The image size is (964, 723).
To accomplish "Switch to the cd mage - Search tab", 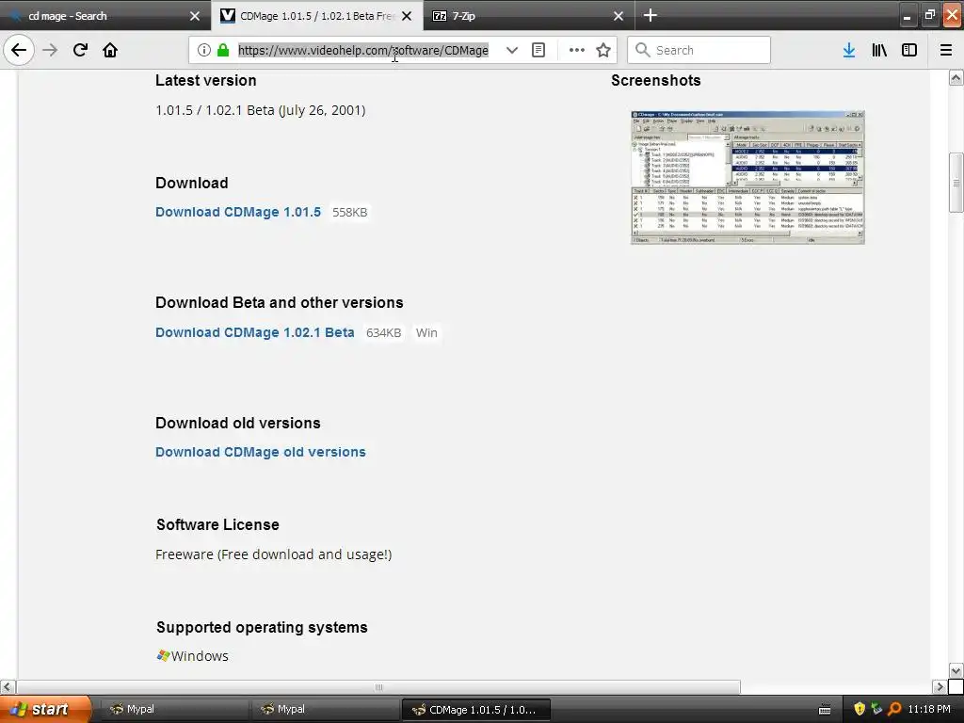I will pos(105,15).
